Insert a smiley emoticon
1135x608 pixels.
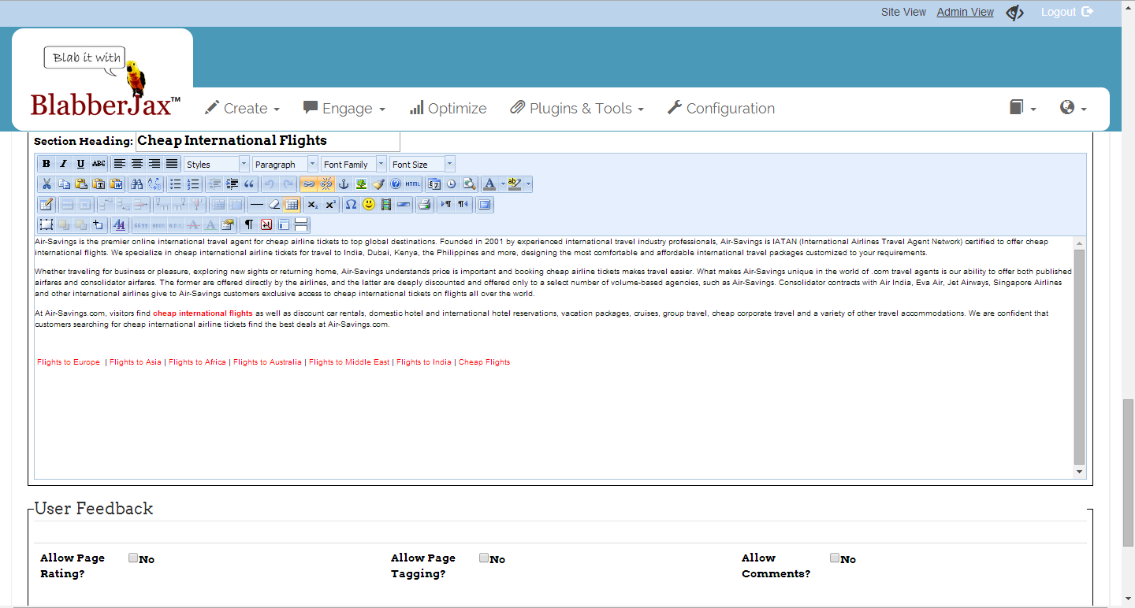(369, 205)
